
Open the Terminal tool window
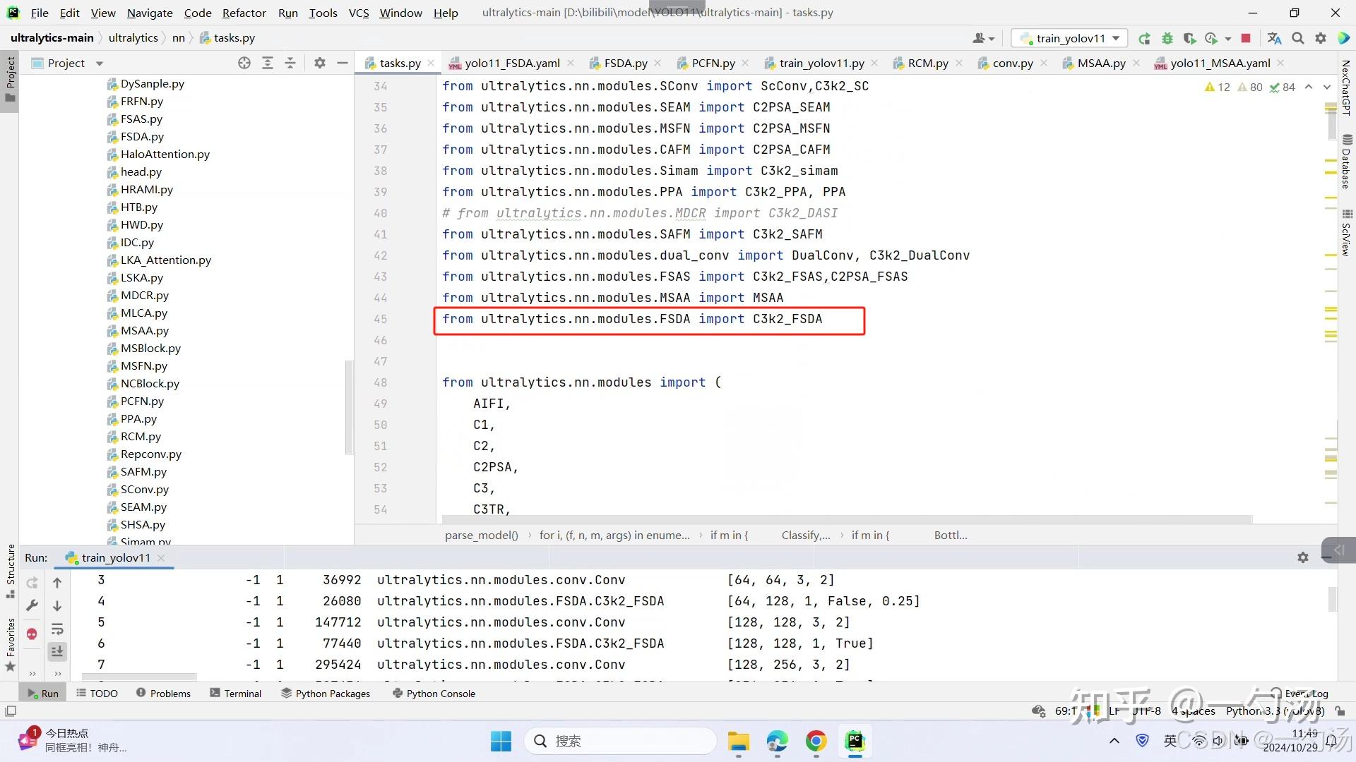pyautogui.click(x=236, y=694)
